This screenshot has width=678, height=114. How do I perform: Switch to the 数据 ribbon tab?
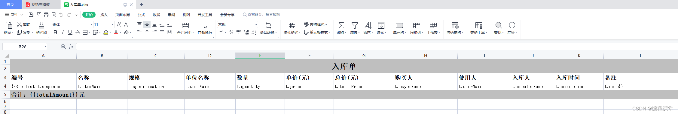click(156, 15)
